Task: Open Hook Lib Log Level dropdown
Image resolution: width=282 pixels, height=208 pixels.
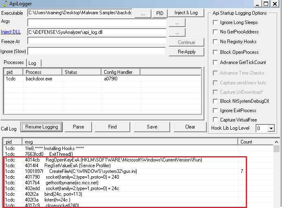Action: pos(271,128)
